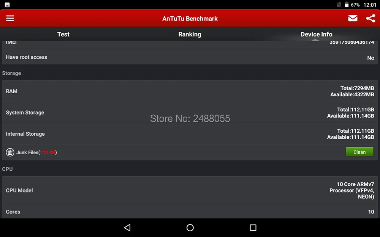Tap the image notification icon in status bar
The width and height of the screenshot is (380, 237).
click(7, 5)
